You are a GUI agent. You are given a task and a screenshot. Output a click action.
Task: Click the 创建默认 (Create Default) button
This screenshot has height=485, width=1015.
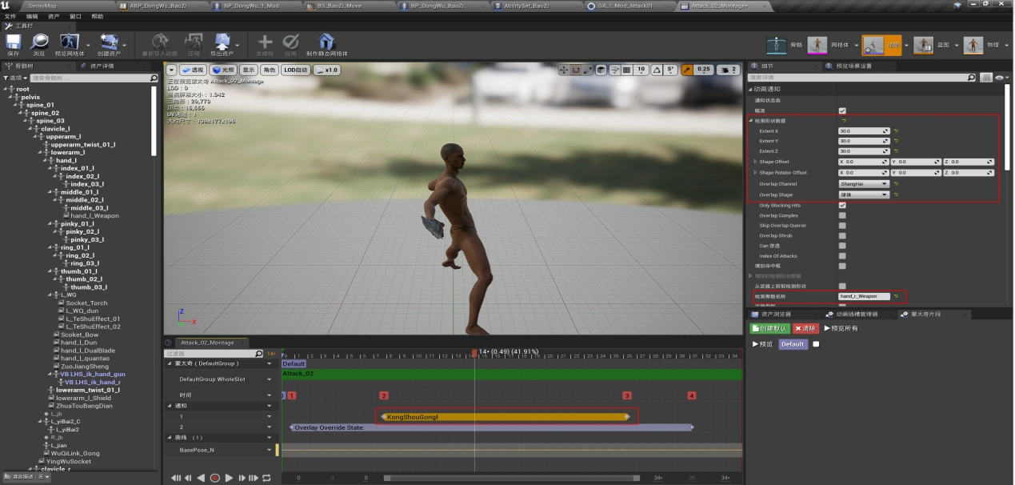769,328
